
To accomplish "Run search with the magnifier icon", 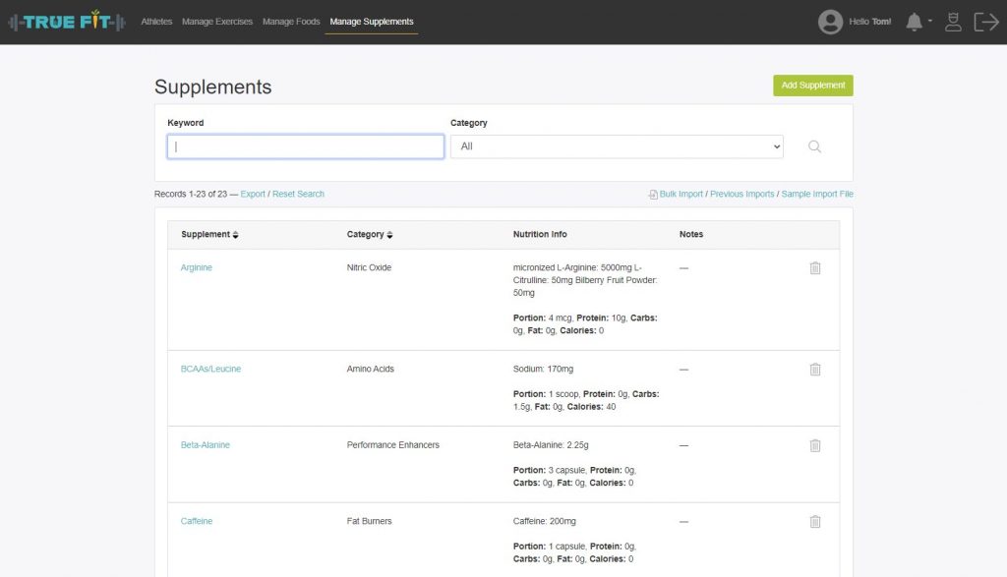I will pyautogui.click(x=814, y=146).
